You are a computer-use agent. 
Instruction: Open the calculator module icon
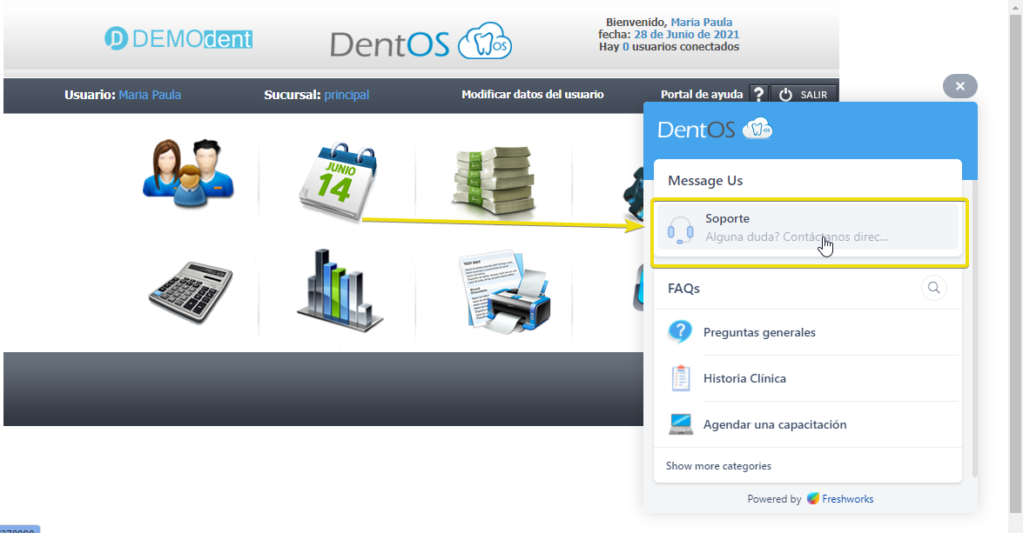(190, 292)
